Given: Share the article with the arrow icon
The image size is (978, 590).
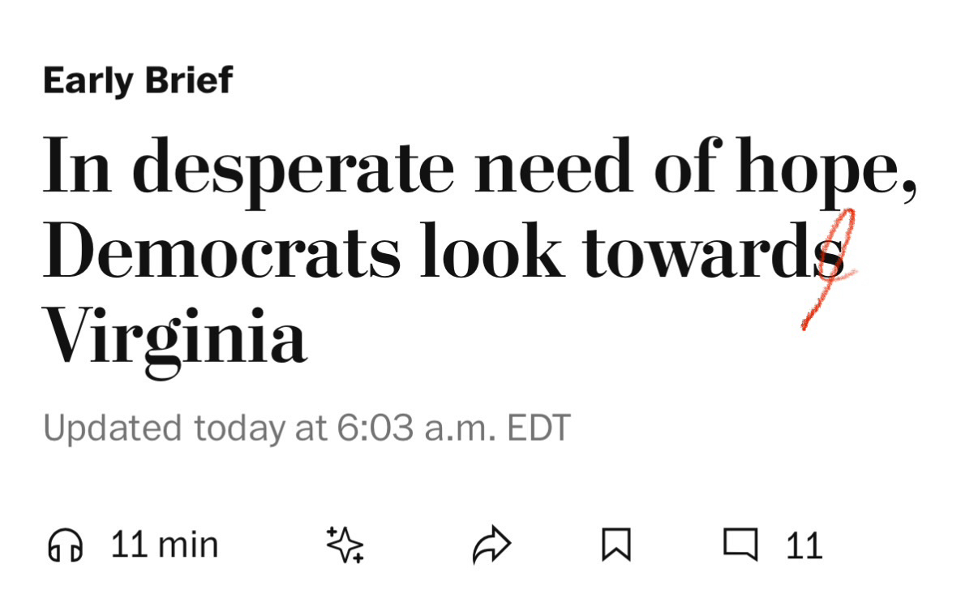Looking at the screenshot, I should coord(492,545).
